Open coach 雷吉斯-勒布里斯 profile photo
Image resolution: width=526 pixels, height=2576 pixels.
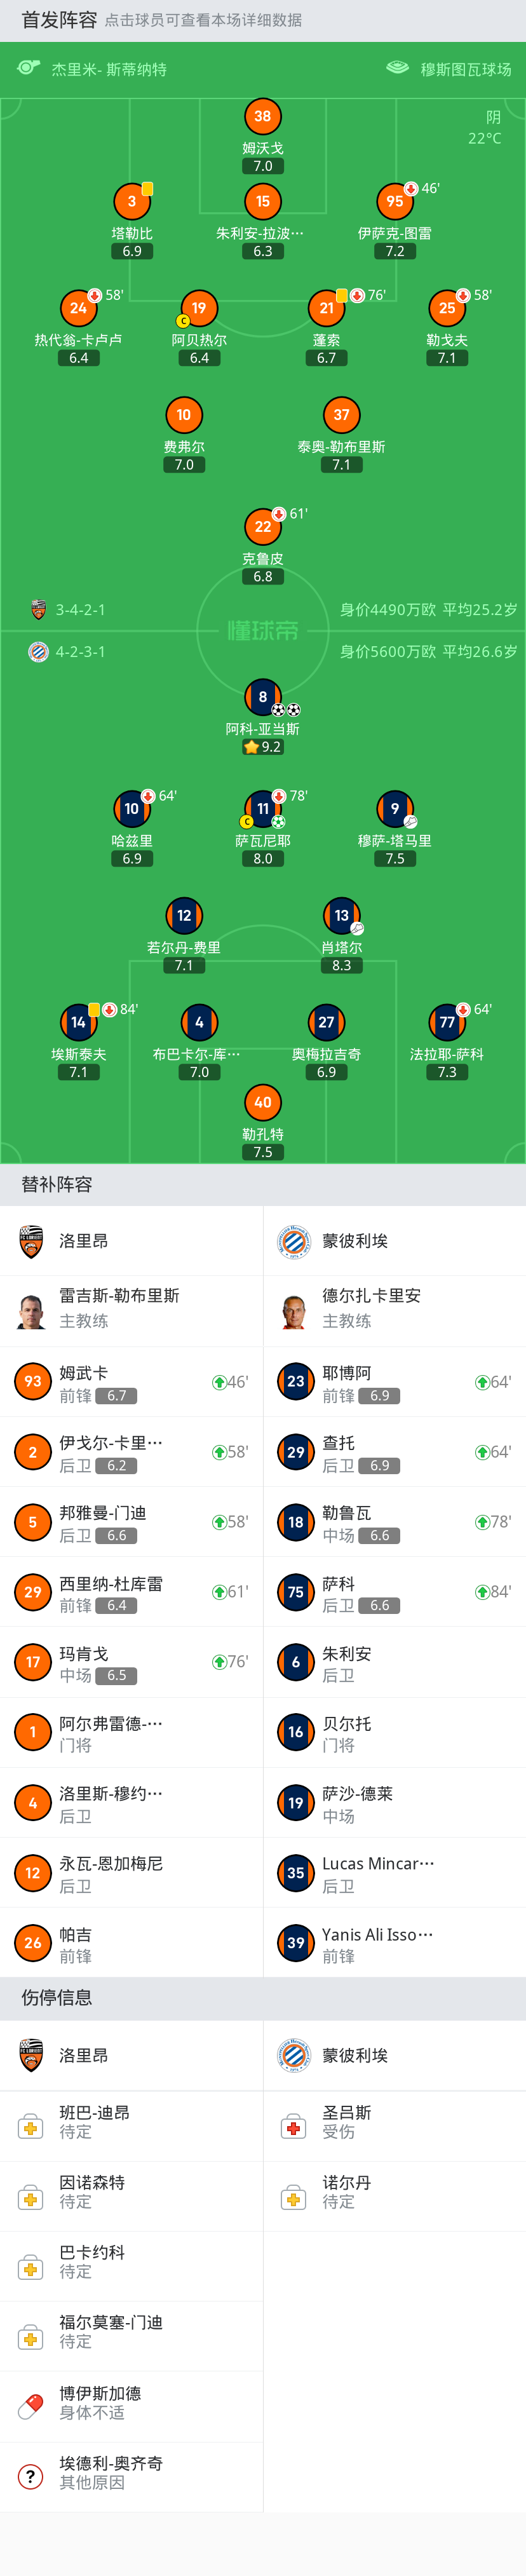coord(31,1308)
